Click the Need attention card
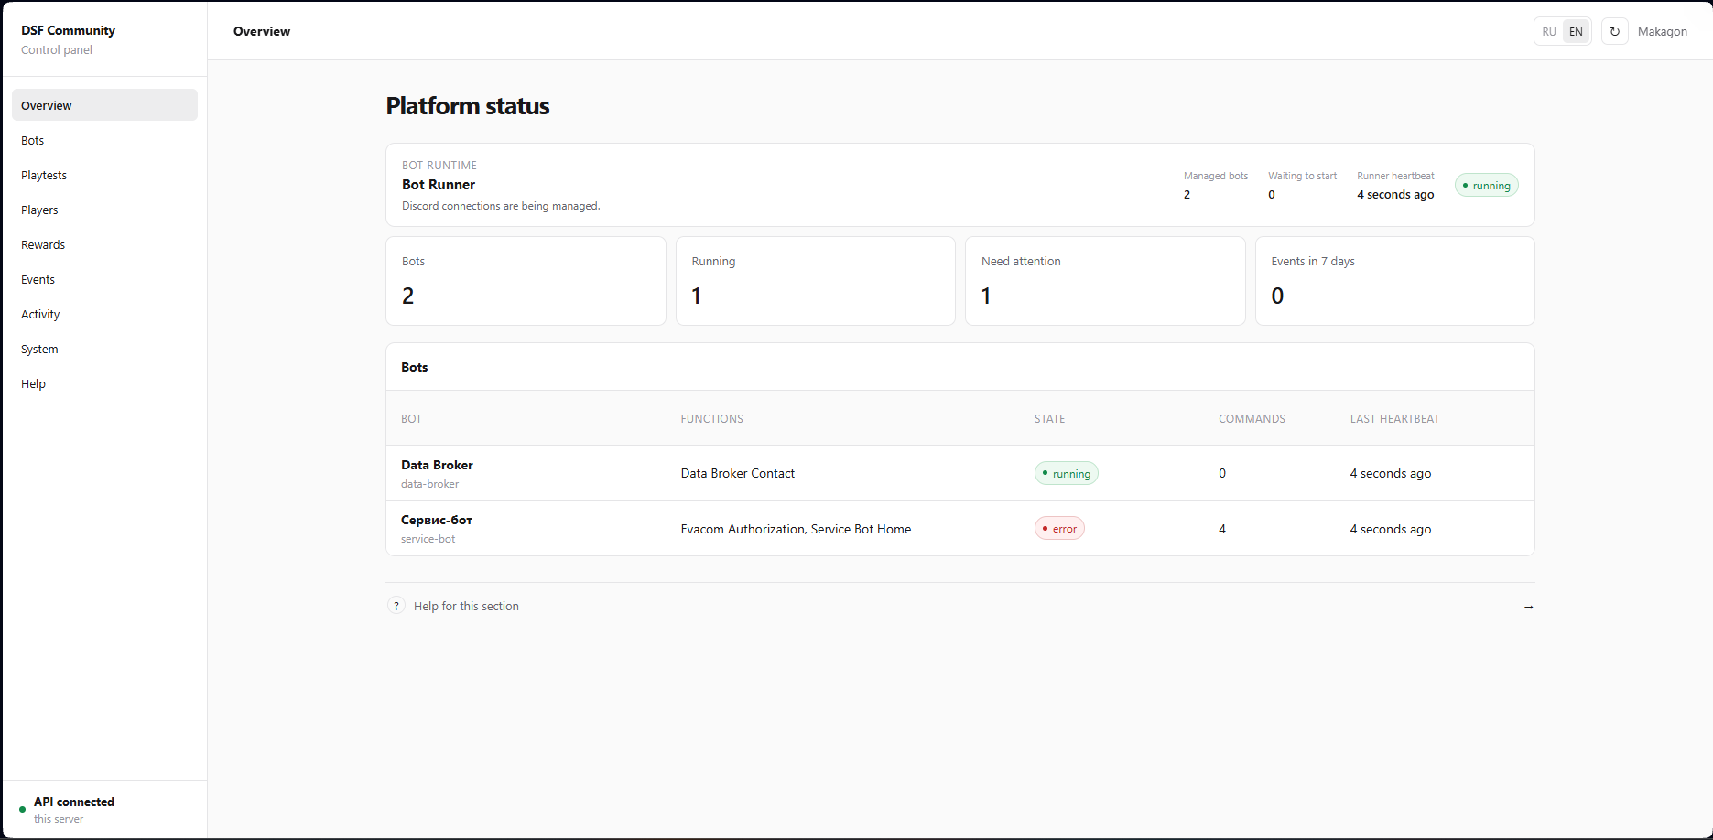 coord(1105,281)
